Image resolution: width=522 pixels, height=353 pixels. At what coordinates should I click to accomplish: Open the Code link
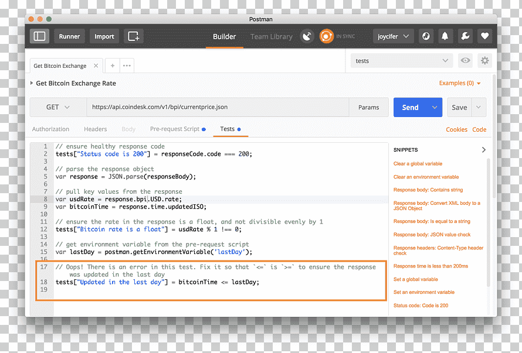pos(479,129)
